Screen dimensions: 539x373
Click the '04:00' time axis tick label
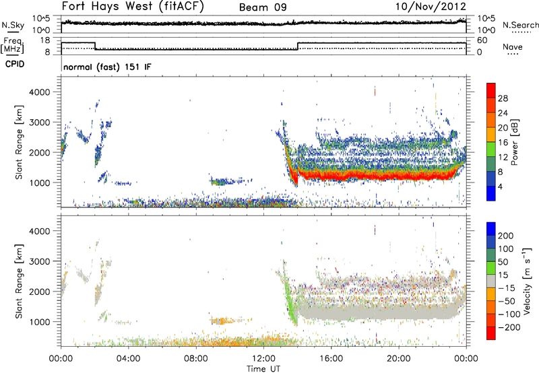pyautogui.click(x=128, y=359)
